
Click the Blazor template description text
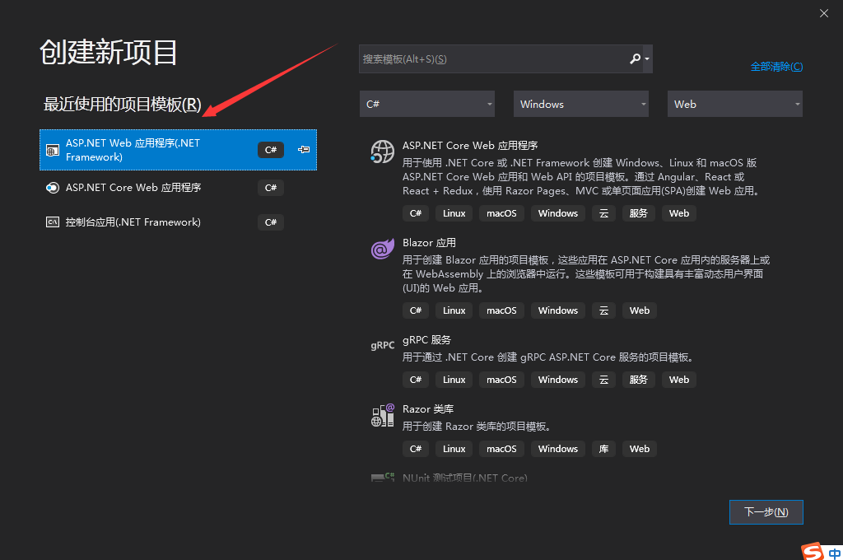click(x=586, y=273)
